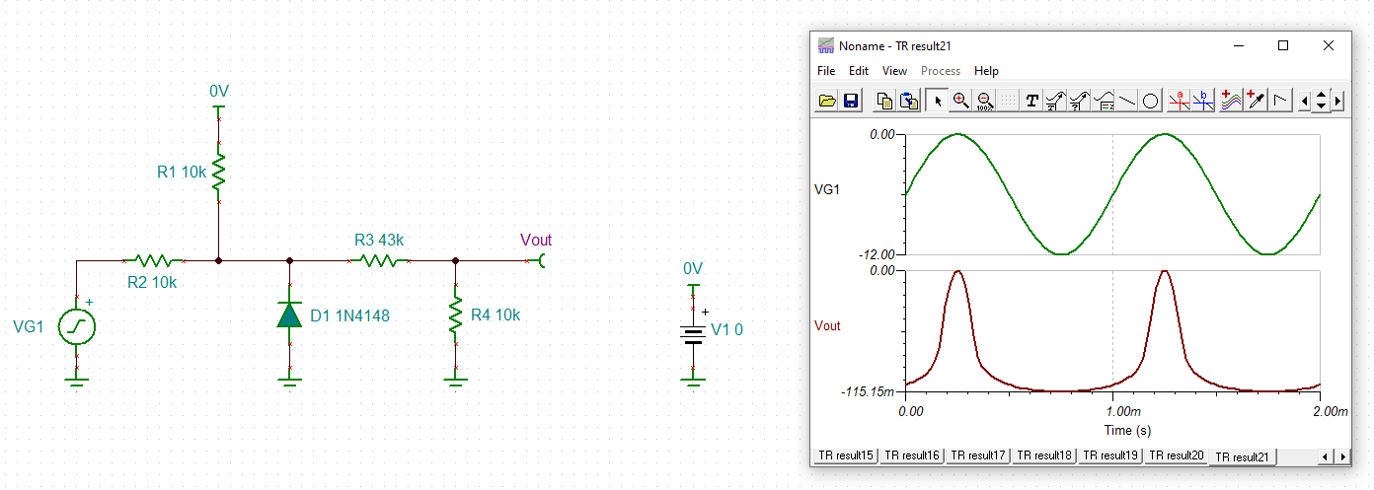Click the 2.00m time axis value

coord(1330,411)
